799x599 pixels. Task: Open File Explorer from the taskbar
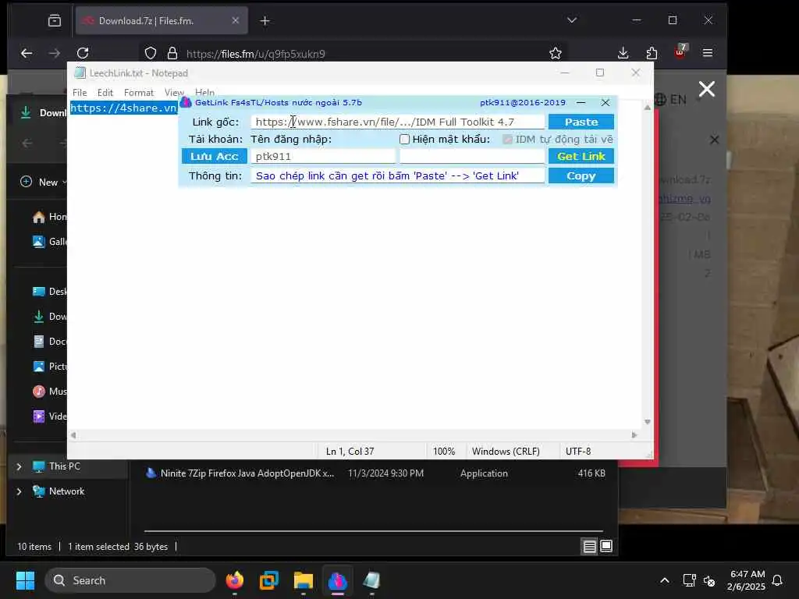[x=304, y=580]
